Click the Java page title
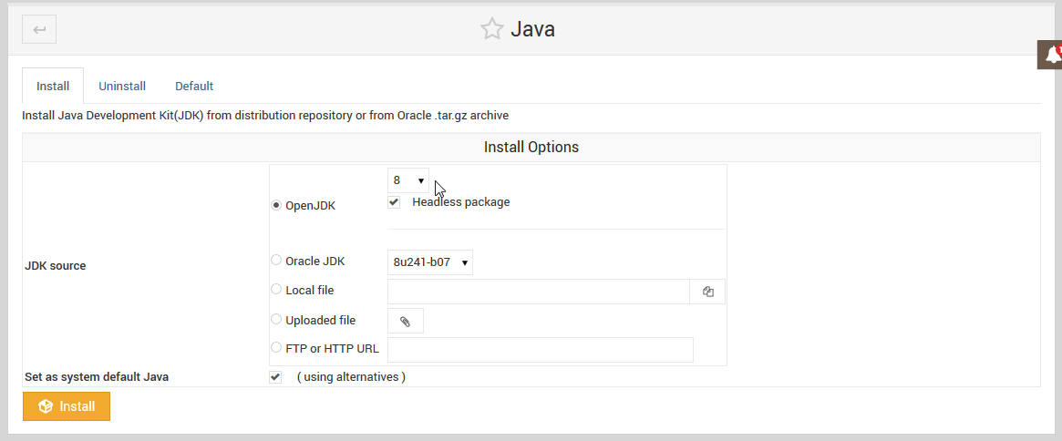Viewport: 1062px width, 441px height. (532, 29)
